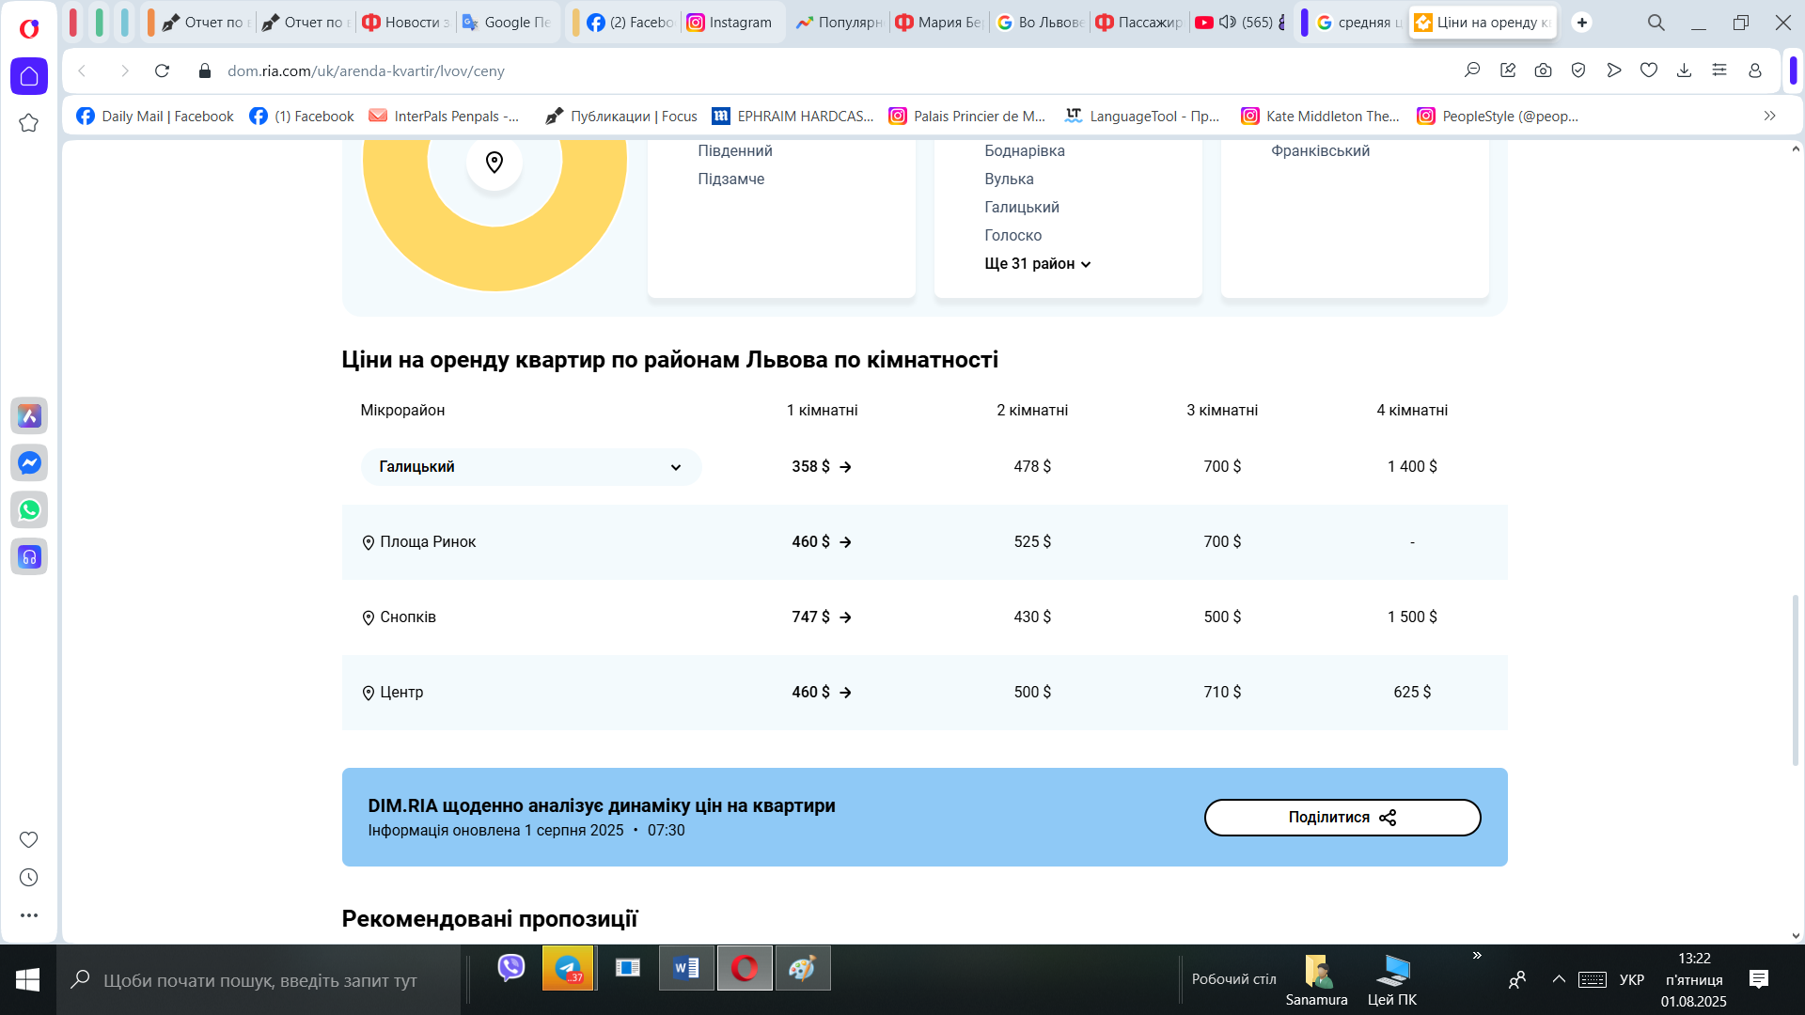
Task: Open sidebar history clock icon
Action: pyautogui.click(x=29, y=877)
